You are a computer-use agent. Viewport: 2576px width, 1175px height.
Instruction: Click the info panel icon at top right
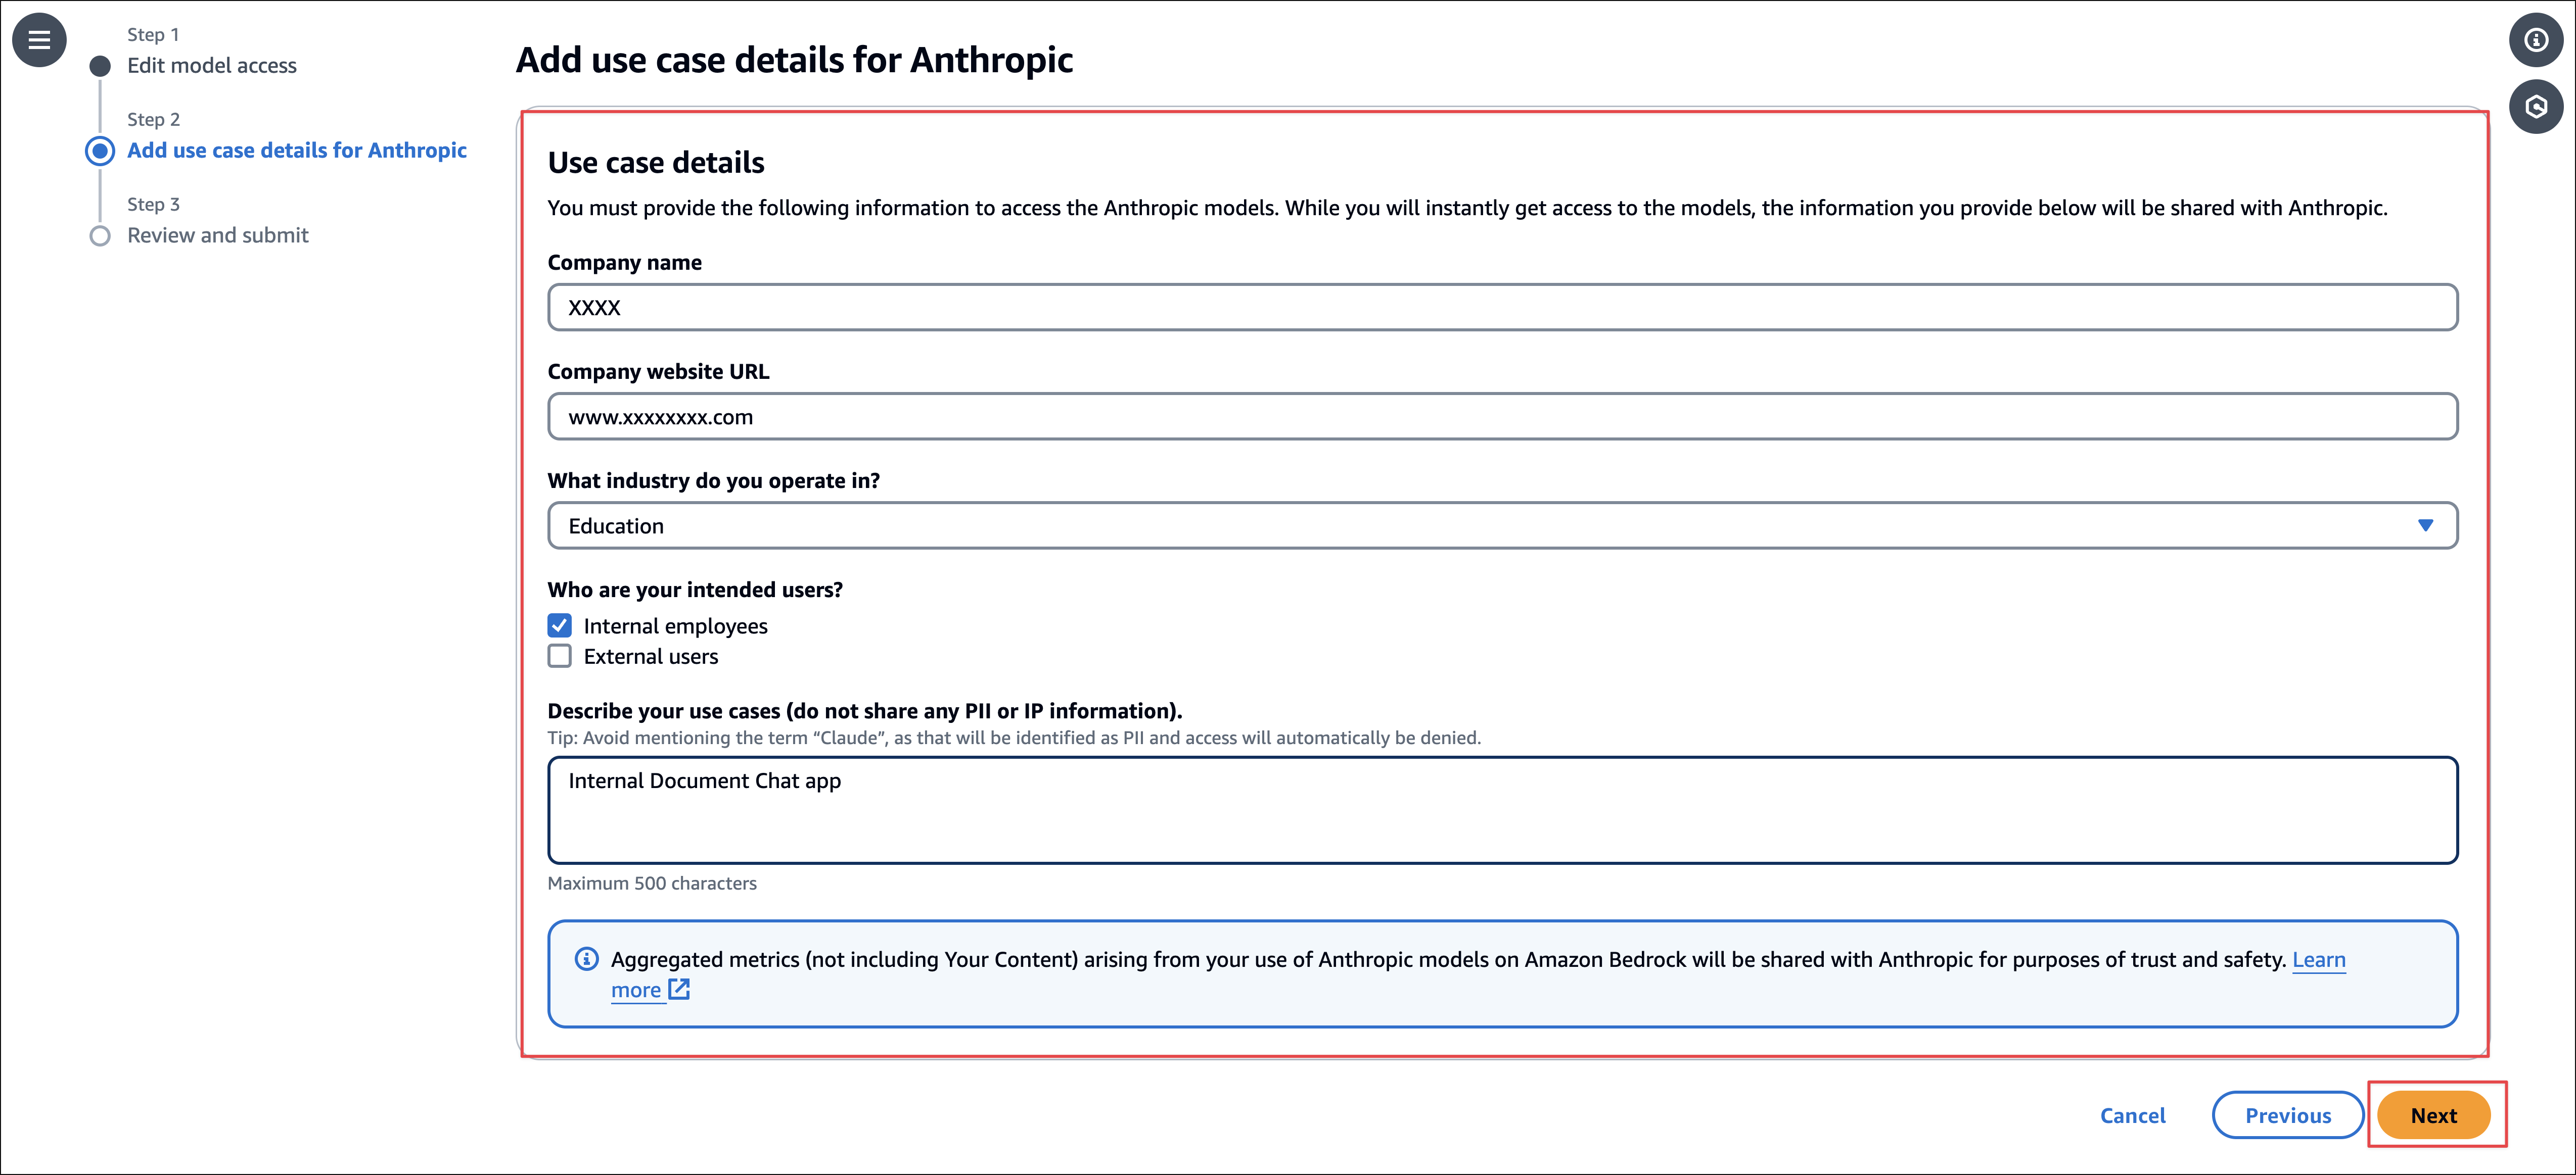pyautogui.click(x=2536, y=40)
